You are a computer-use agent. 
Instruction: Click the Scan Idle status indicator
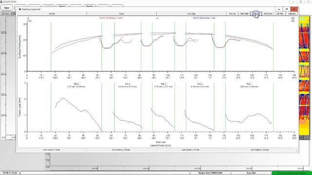coord(251,173)
